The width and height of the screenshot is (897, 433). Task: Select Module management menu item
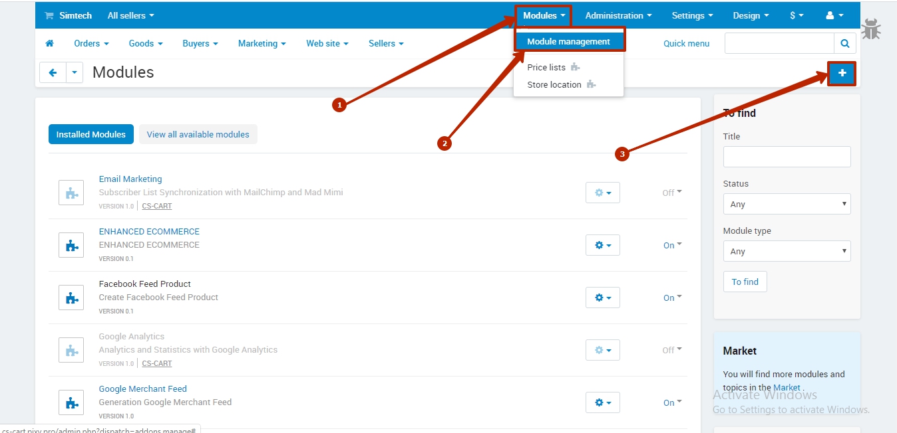568,41
